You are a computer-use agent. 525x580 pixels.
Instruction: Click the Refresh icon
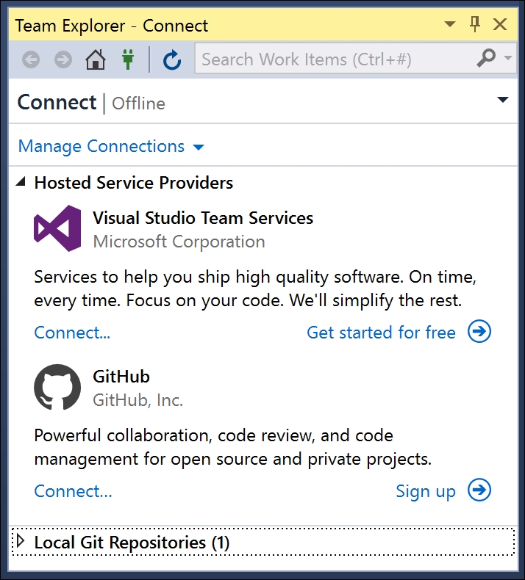tap(172, 59)
